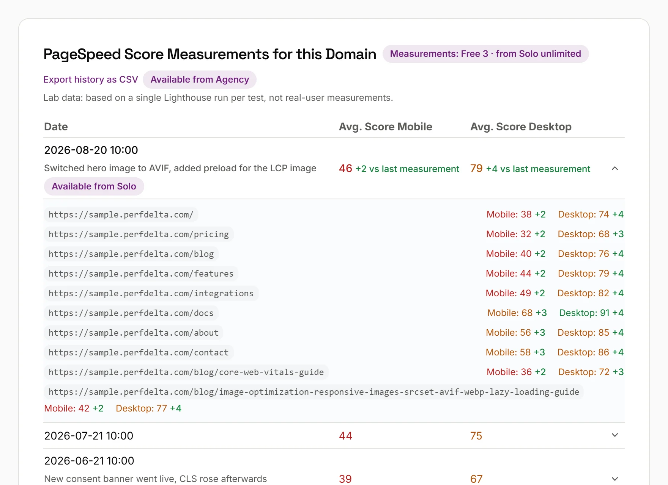The width and height of the screenshot is (668, 485).
Task: Click Desktop: 91 +4 docs score
Action: [x=591, y=313]
